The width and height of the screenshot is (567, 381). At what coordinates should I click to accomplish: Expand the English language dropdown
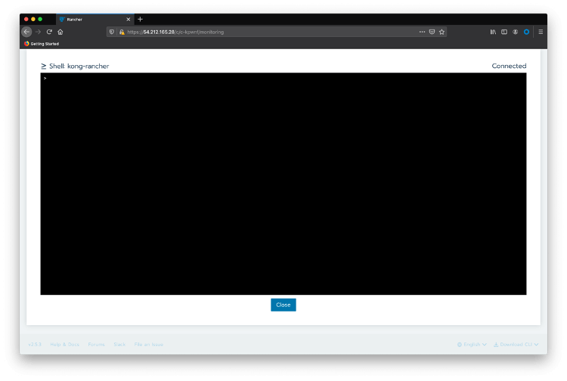click(x=472, y=344)
